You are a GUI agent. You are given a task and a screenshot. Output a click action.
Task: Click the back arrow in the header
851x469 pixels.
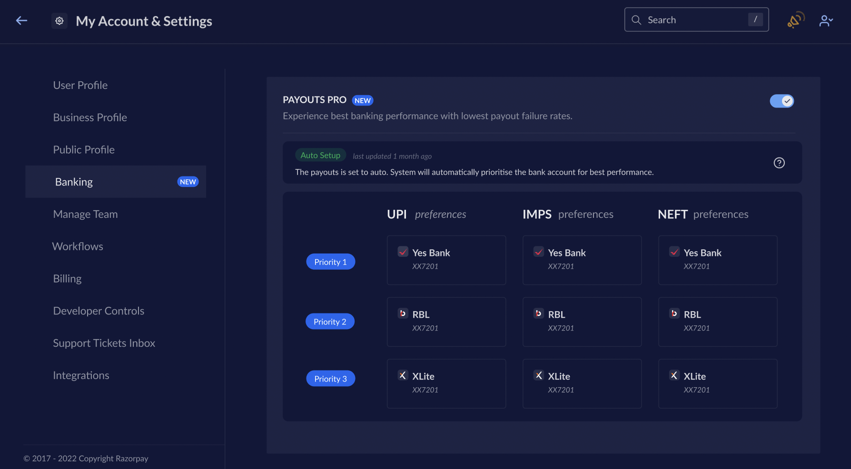(x=21, y=20)
